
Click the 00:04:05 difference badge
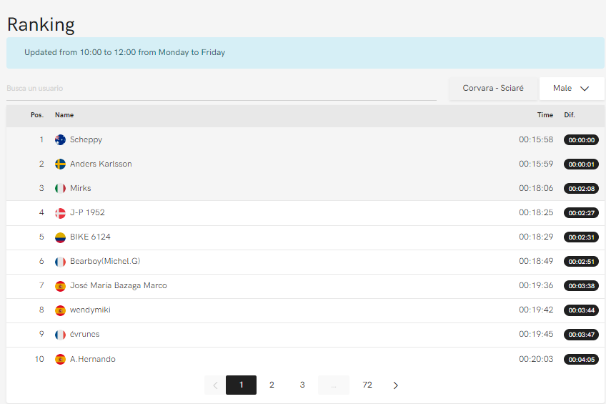pos(581,360)
